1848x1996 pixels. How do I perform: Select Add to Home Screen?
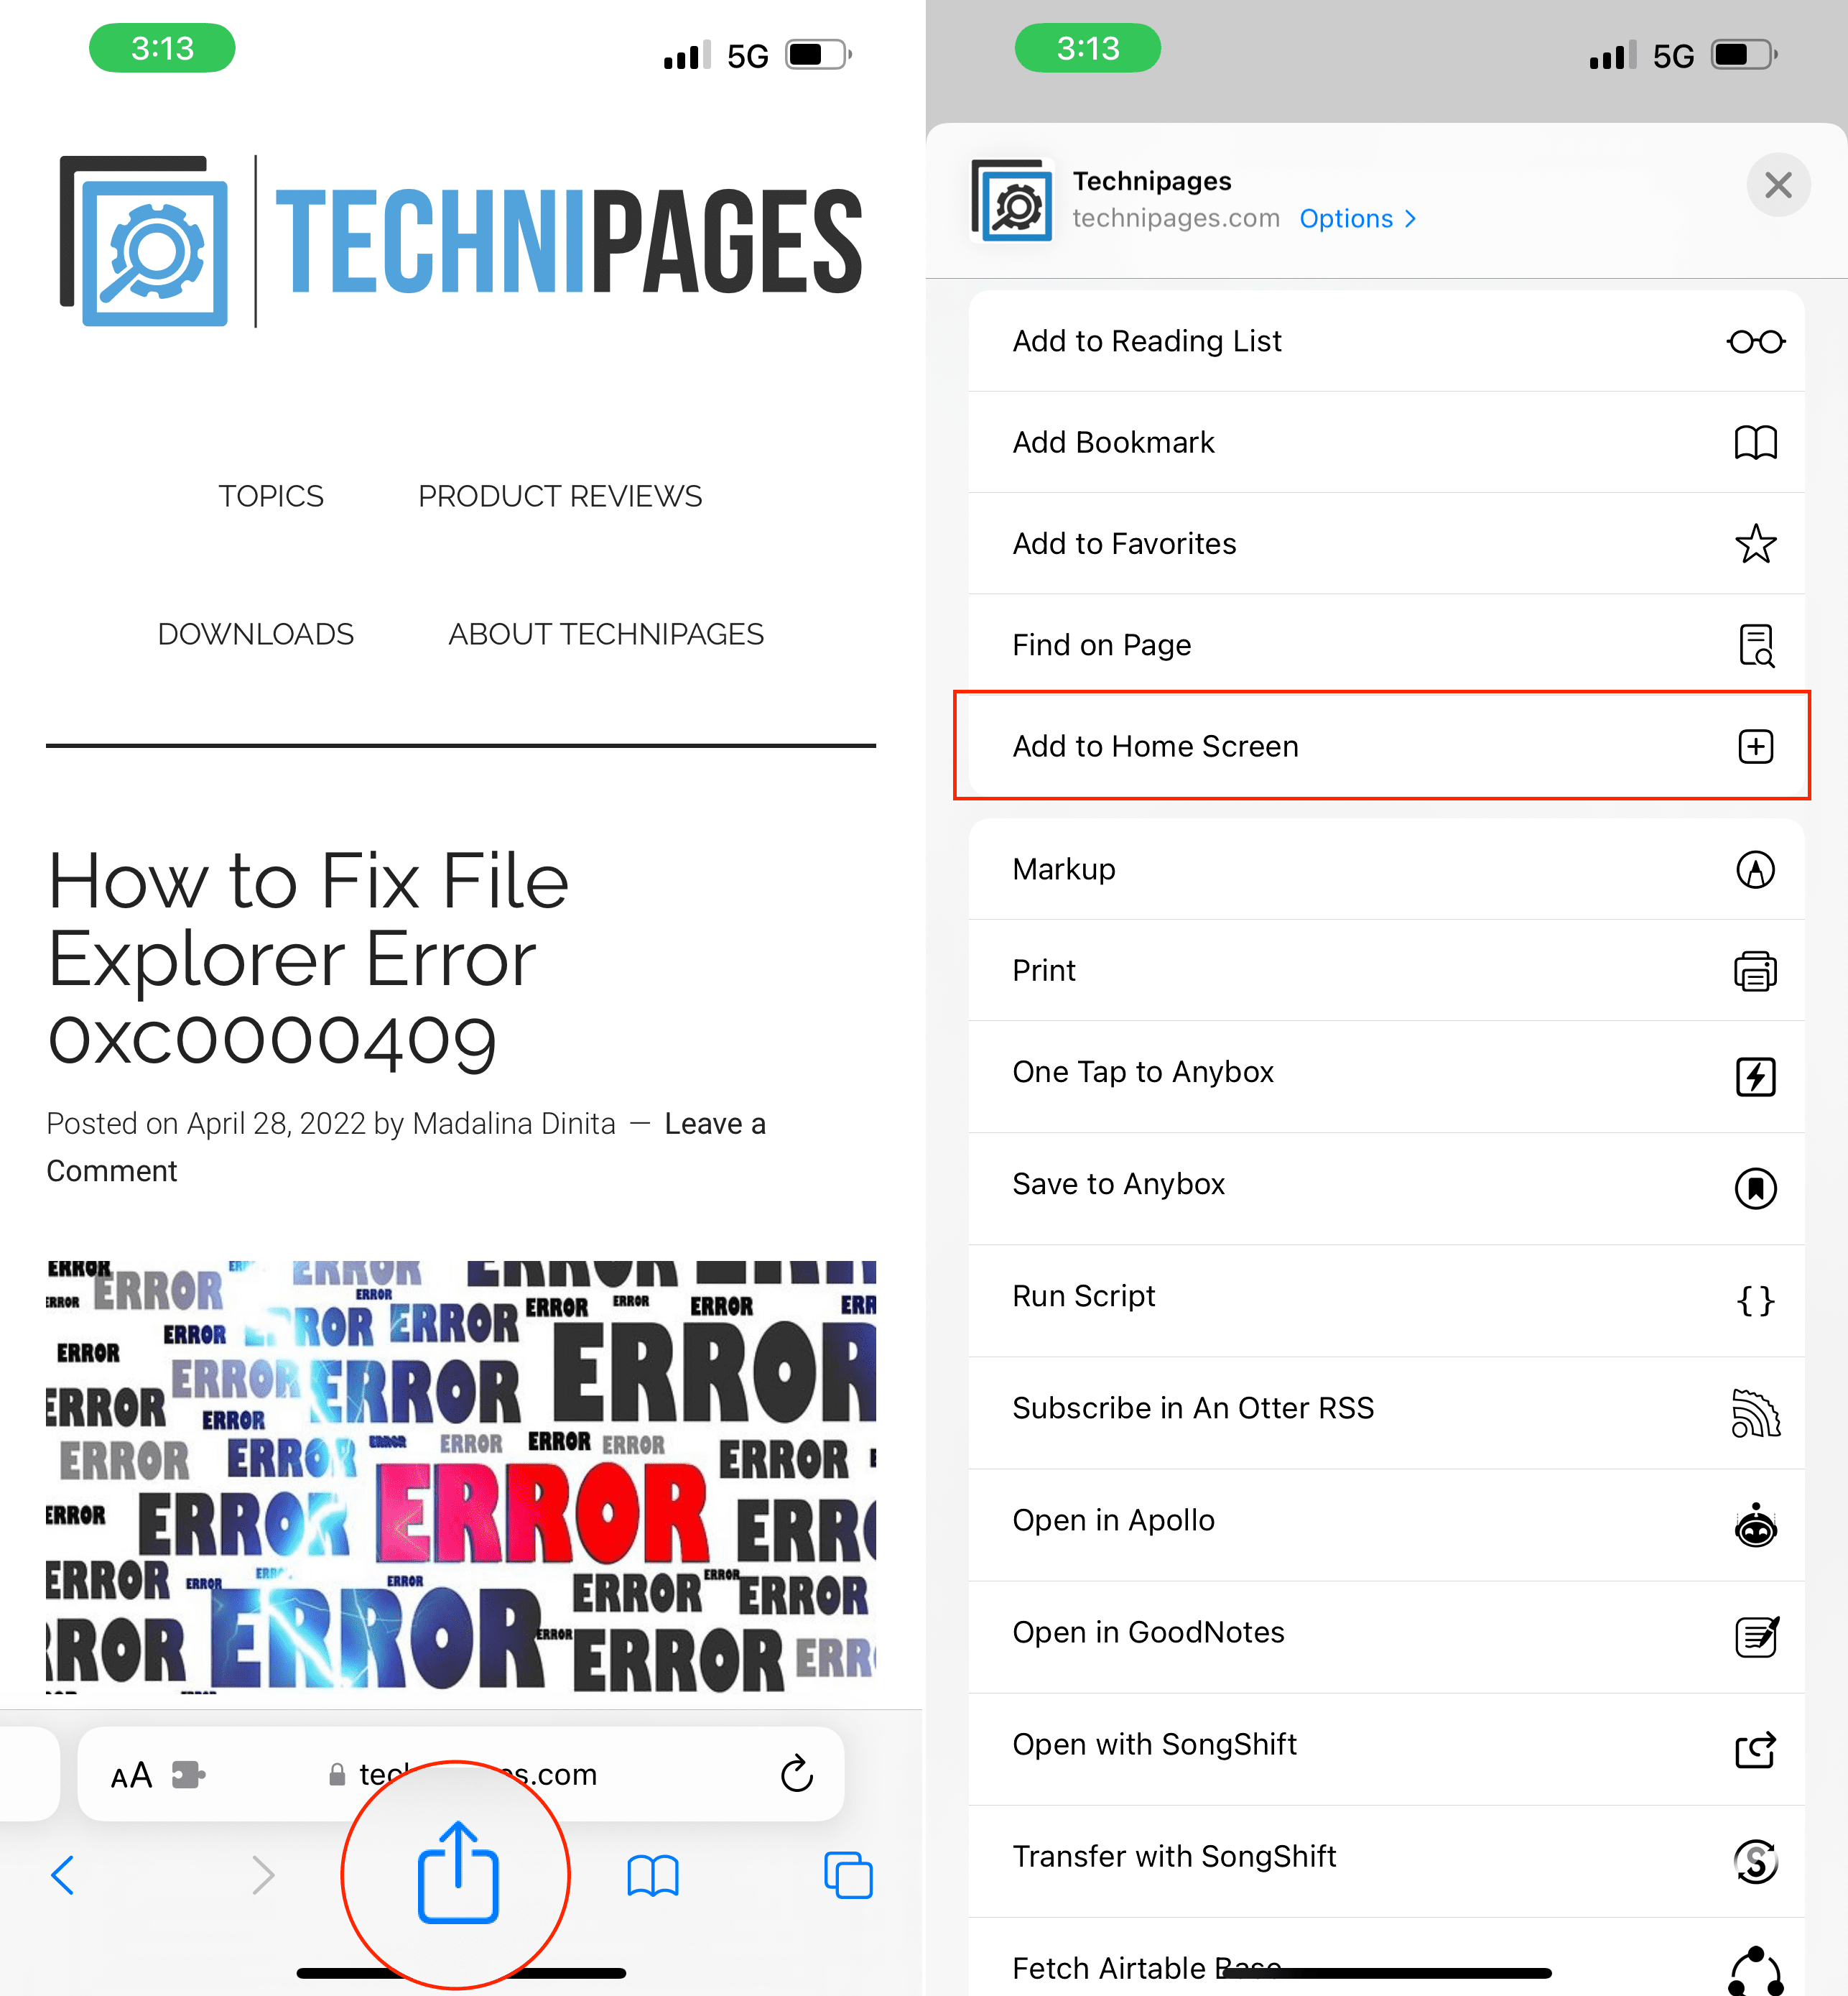[x=1386, y=747]
